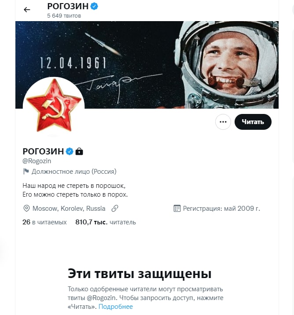The height and width of the screenshot is (315, 294).
Task: Click the lock protected-account icon
Action: coord(79,151)
